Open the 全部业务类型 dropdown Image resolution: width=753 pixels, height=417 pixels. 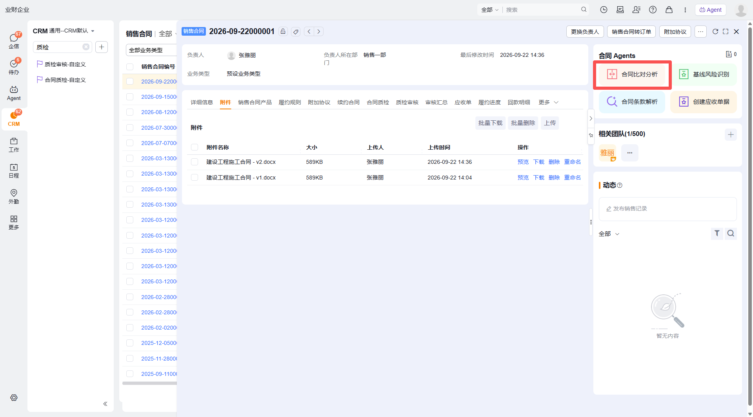click(151, 50)
